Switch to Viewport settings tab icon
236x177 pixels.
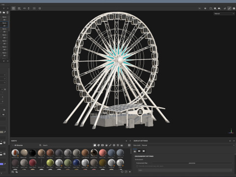pyautogui.click(x=144, y=151)
